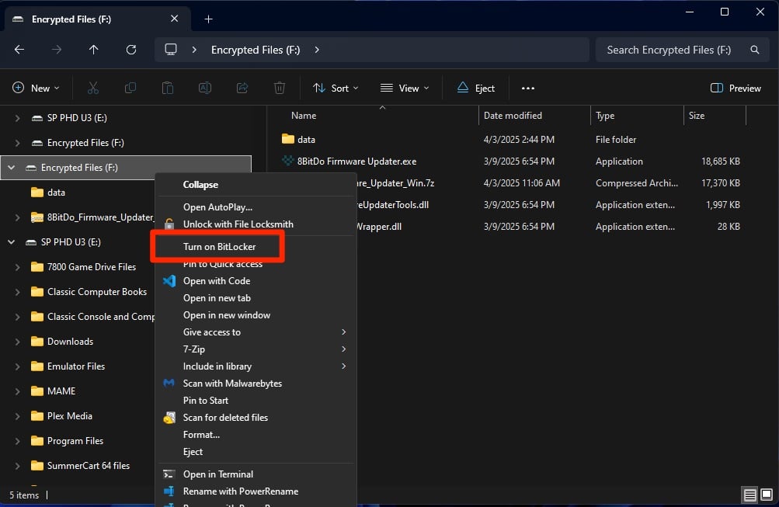Click the data folder icon in file list
Image resolution: width=779 pixels, height=507 pixels.
tap(287, 139)
